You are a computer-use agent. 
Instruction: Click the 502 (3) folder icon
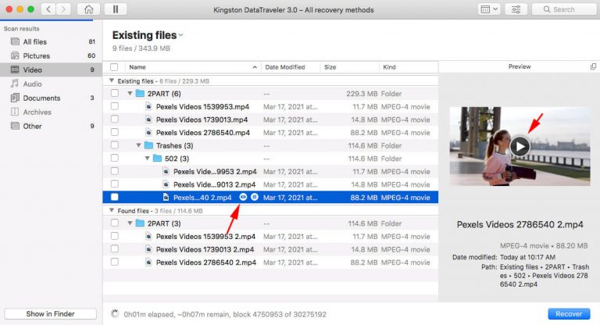point(157,159)
